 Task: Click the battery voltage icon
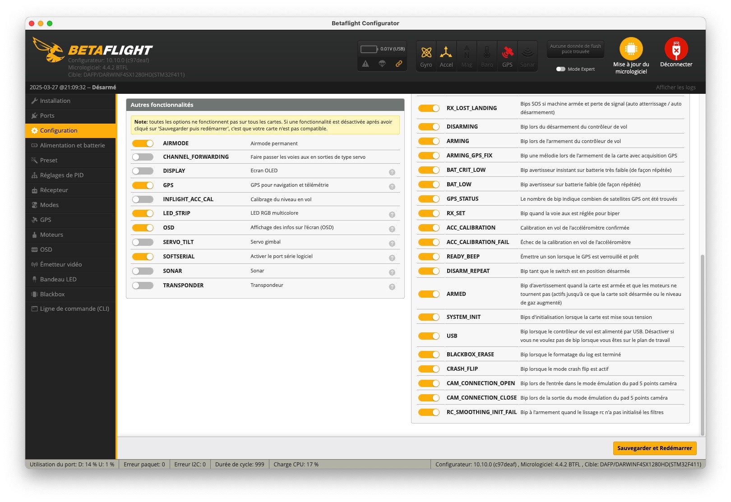(x=369, y=49)
